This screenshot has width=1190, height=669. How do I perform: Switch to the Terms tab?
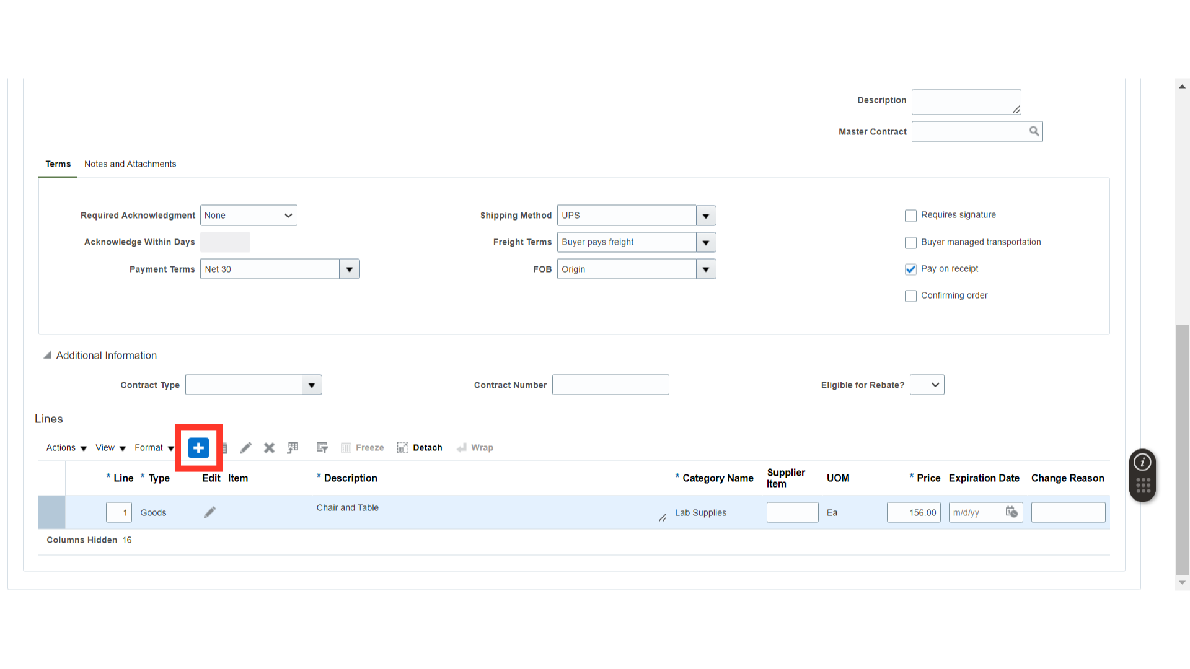pyautogui.click(x=58, y=164)
